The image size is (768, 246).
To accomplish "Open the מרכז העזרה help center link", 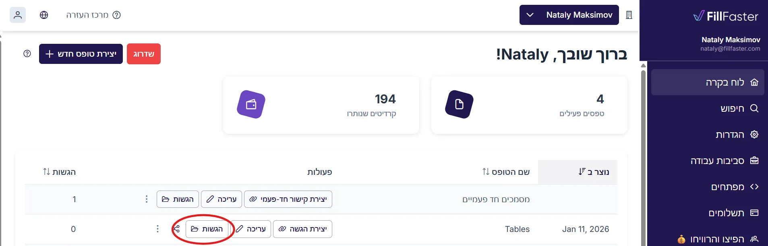I will point(93,15).
